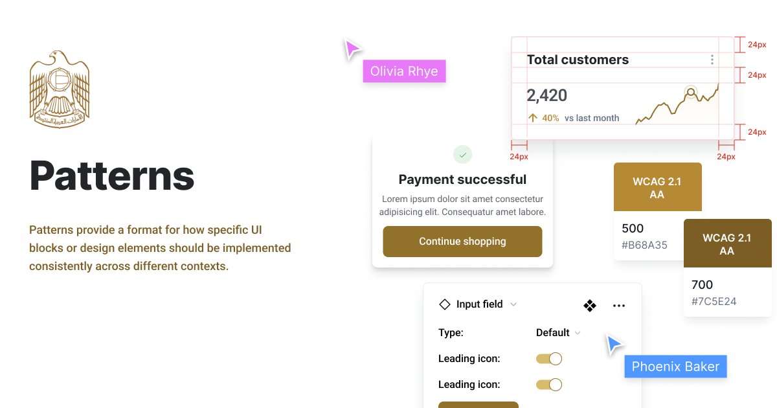This screenshot has height=408, width=777.
Task: Open the ellipsis menu in Input field panel
Action: coord(619,305)
